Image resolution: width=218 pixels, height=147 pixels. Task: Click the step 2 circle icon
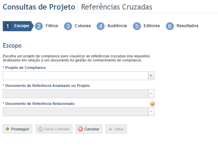click(39, 26)
